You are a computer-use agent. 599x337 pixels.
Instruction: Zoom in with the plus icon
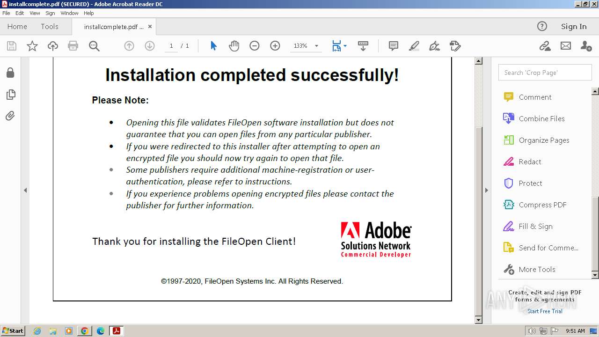[x=275, y=46]
